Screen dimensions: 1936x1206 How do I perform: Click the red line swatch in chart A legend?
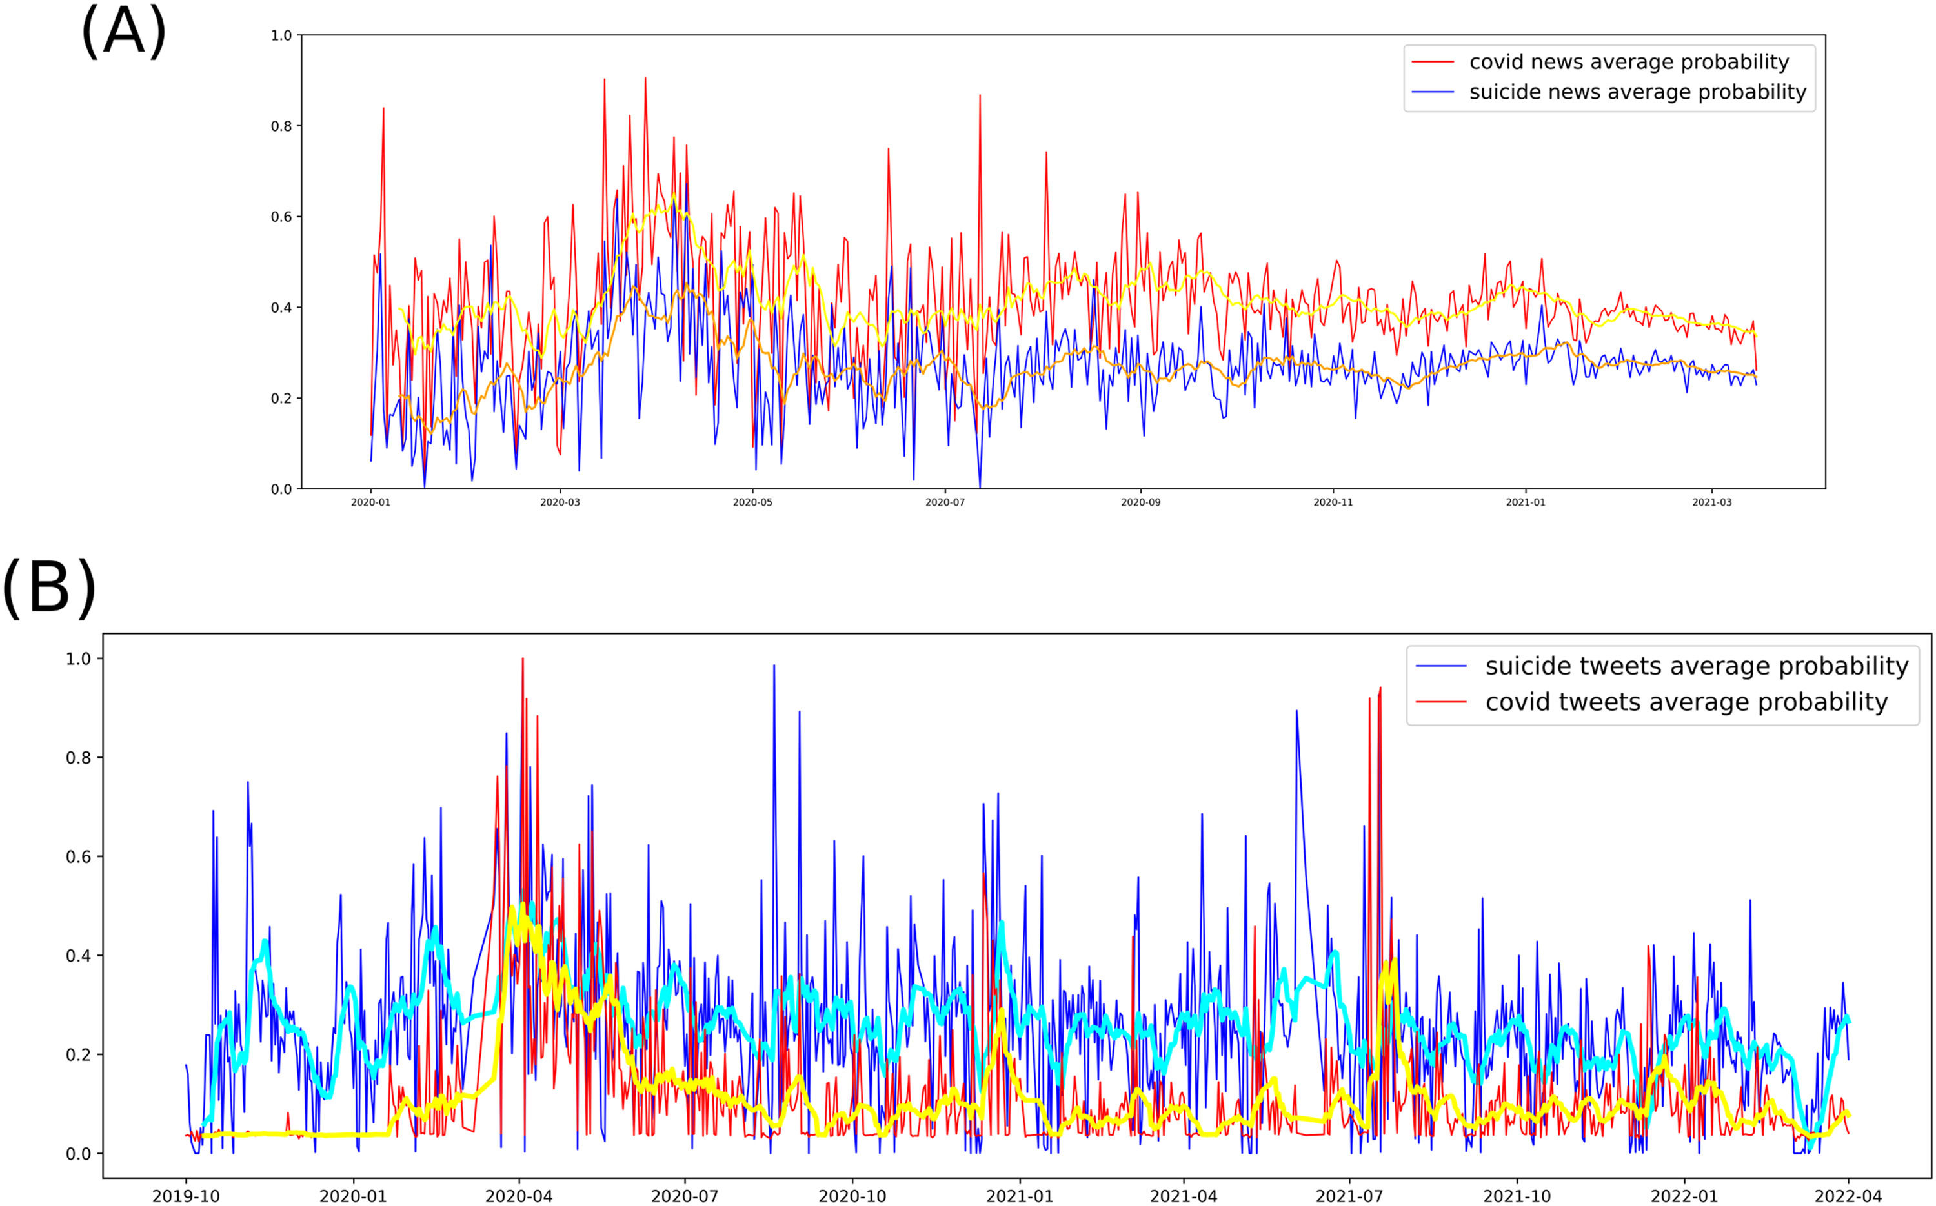point(1433,62)
